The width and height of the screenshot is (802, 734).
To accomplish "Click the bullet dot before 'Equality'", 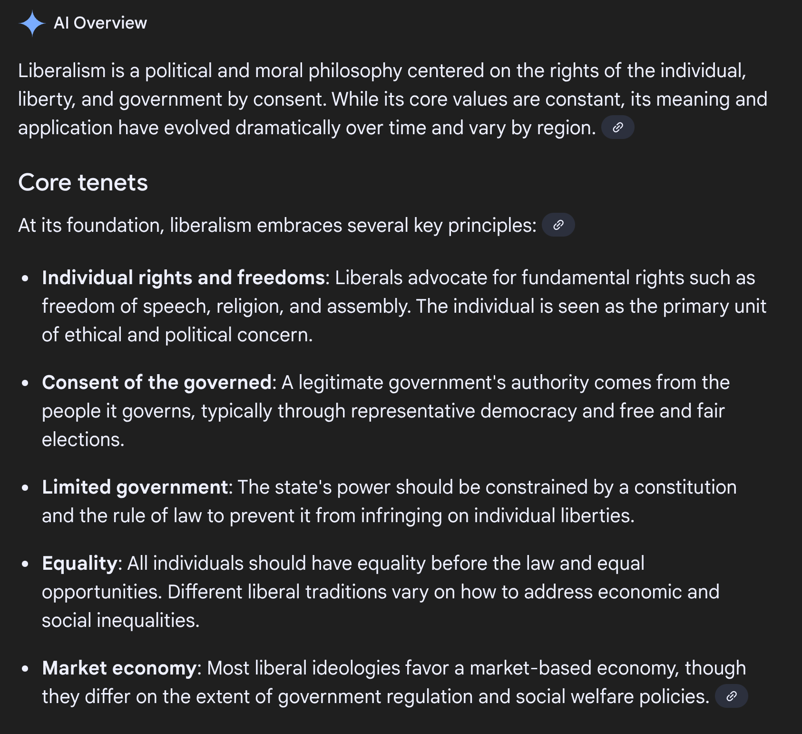I will pos(25,564).
